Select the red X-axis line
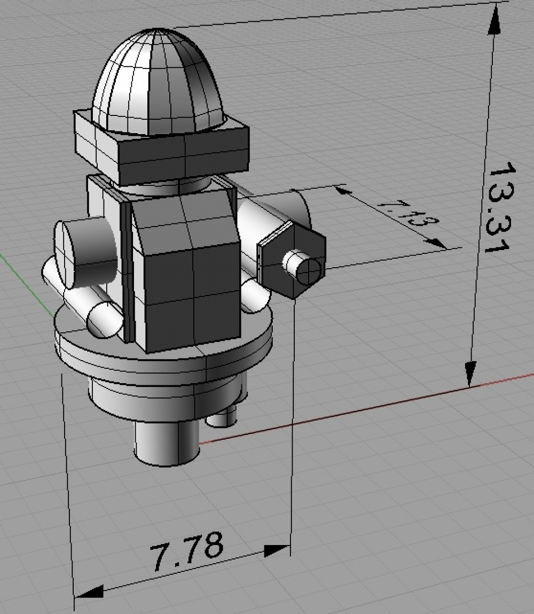 [367, 408]
